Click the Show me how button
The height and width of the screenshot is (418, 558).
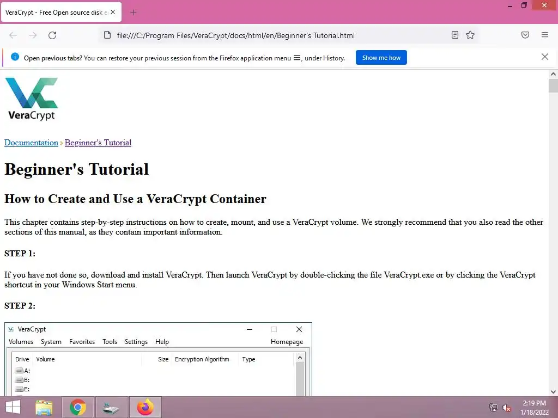[x=381, y=58]
